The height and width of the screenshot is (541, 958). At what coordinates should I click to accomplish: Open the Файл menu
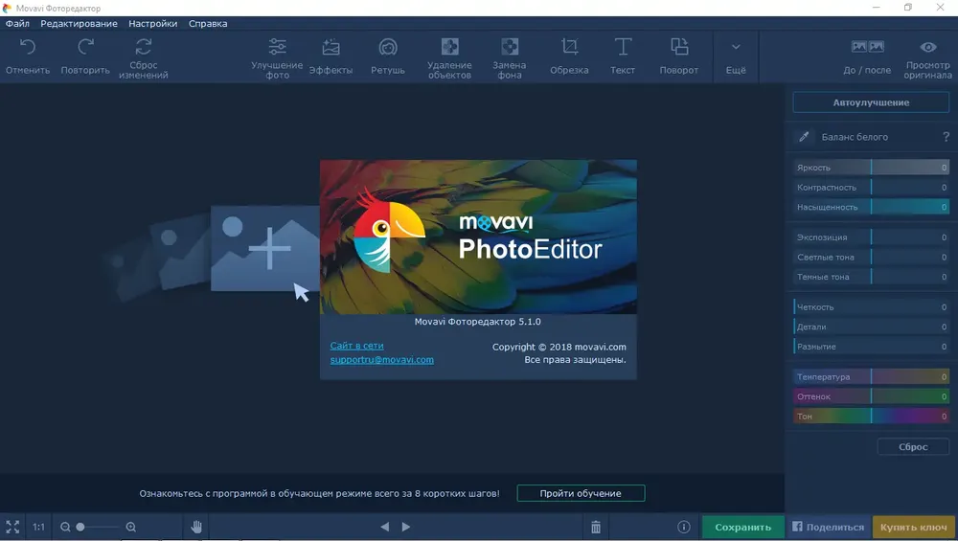coord(17,23)
